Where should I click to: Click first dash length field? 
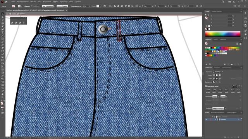point(208,90)
